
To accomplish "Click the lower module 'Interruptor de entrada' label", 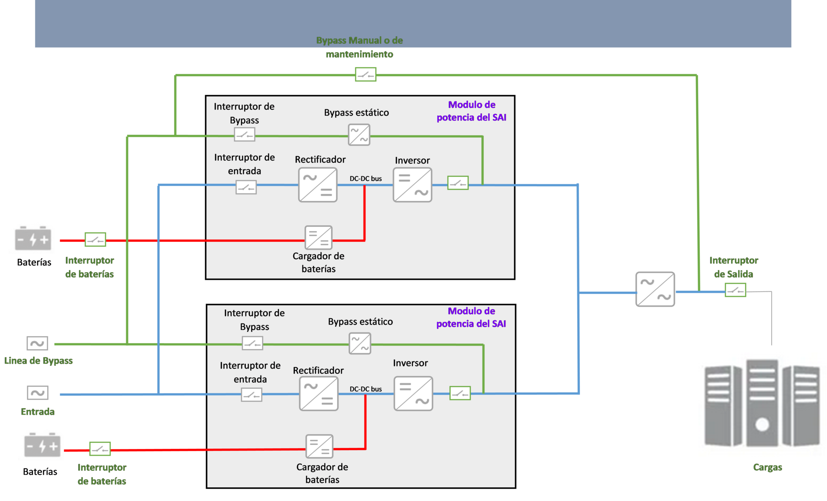I will [x=250, y=372].
